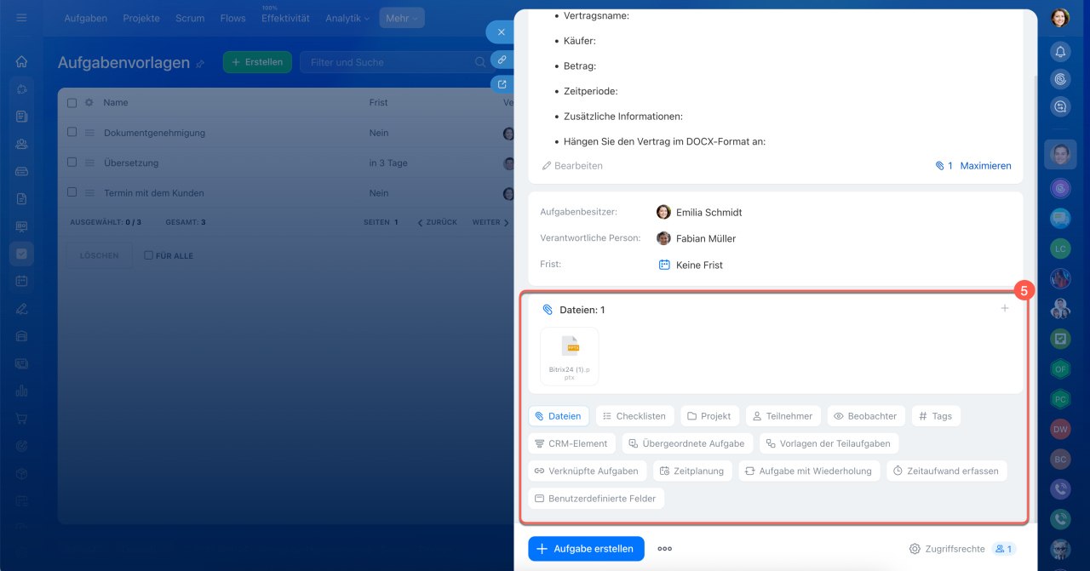Open Termin mit dem Kunden row menu
This screenshot has width=1090, height=571.
[x=89, y=193]
